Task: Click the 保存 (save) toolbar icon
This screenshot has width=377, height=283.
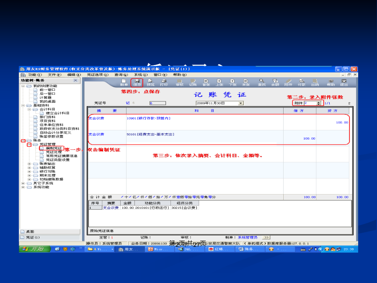Action: pyautogui.click(x=137, y=83)
